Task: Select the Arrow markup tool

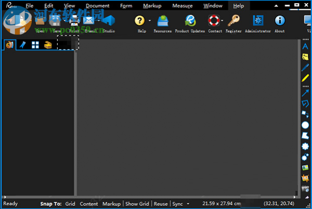Action: [x=305, y=93]
